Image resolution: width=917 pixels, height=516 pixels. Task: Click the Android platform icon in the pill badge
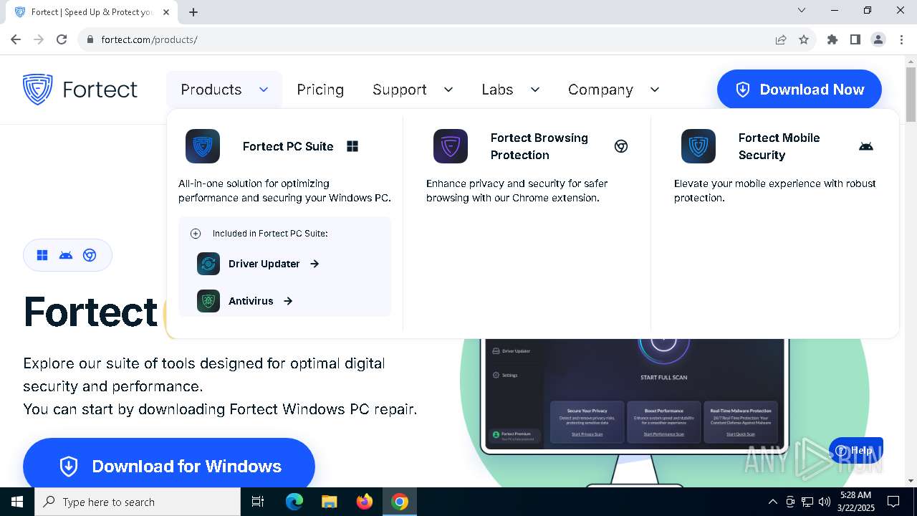pyautogui.click(x=66, y=255)
